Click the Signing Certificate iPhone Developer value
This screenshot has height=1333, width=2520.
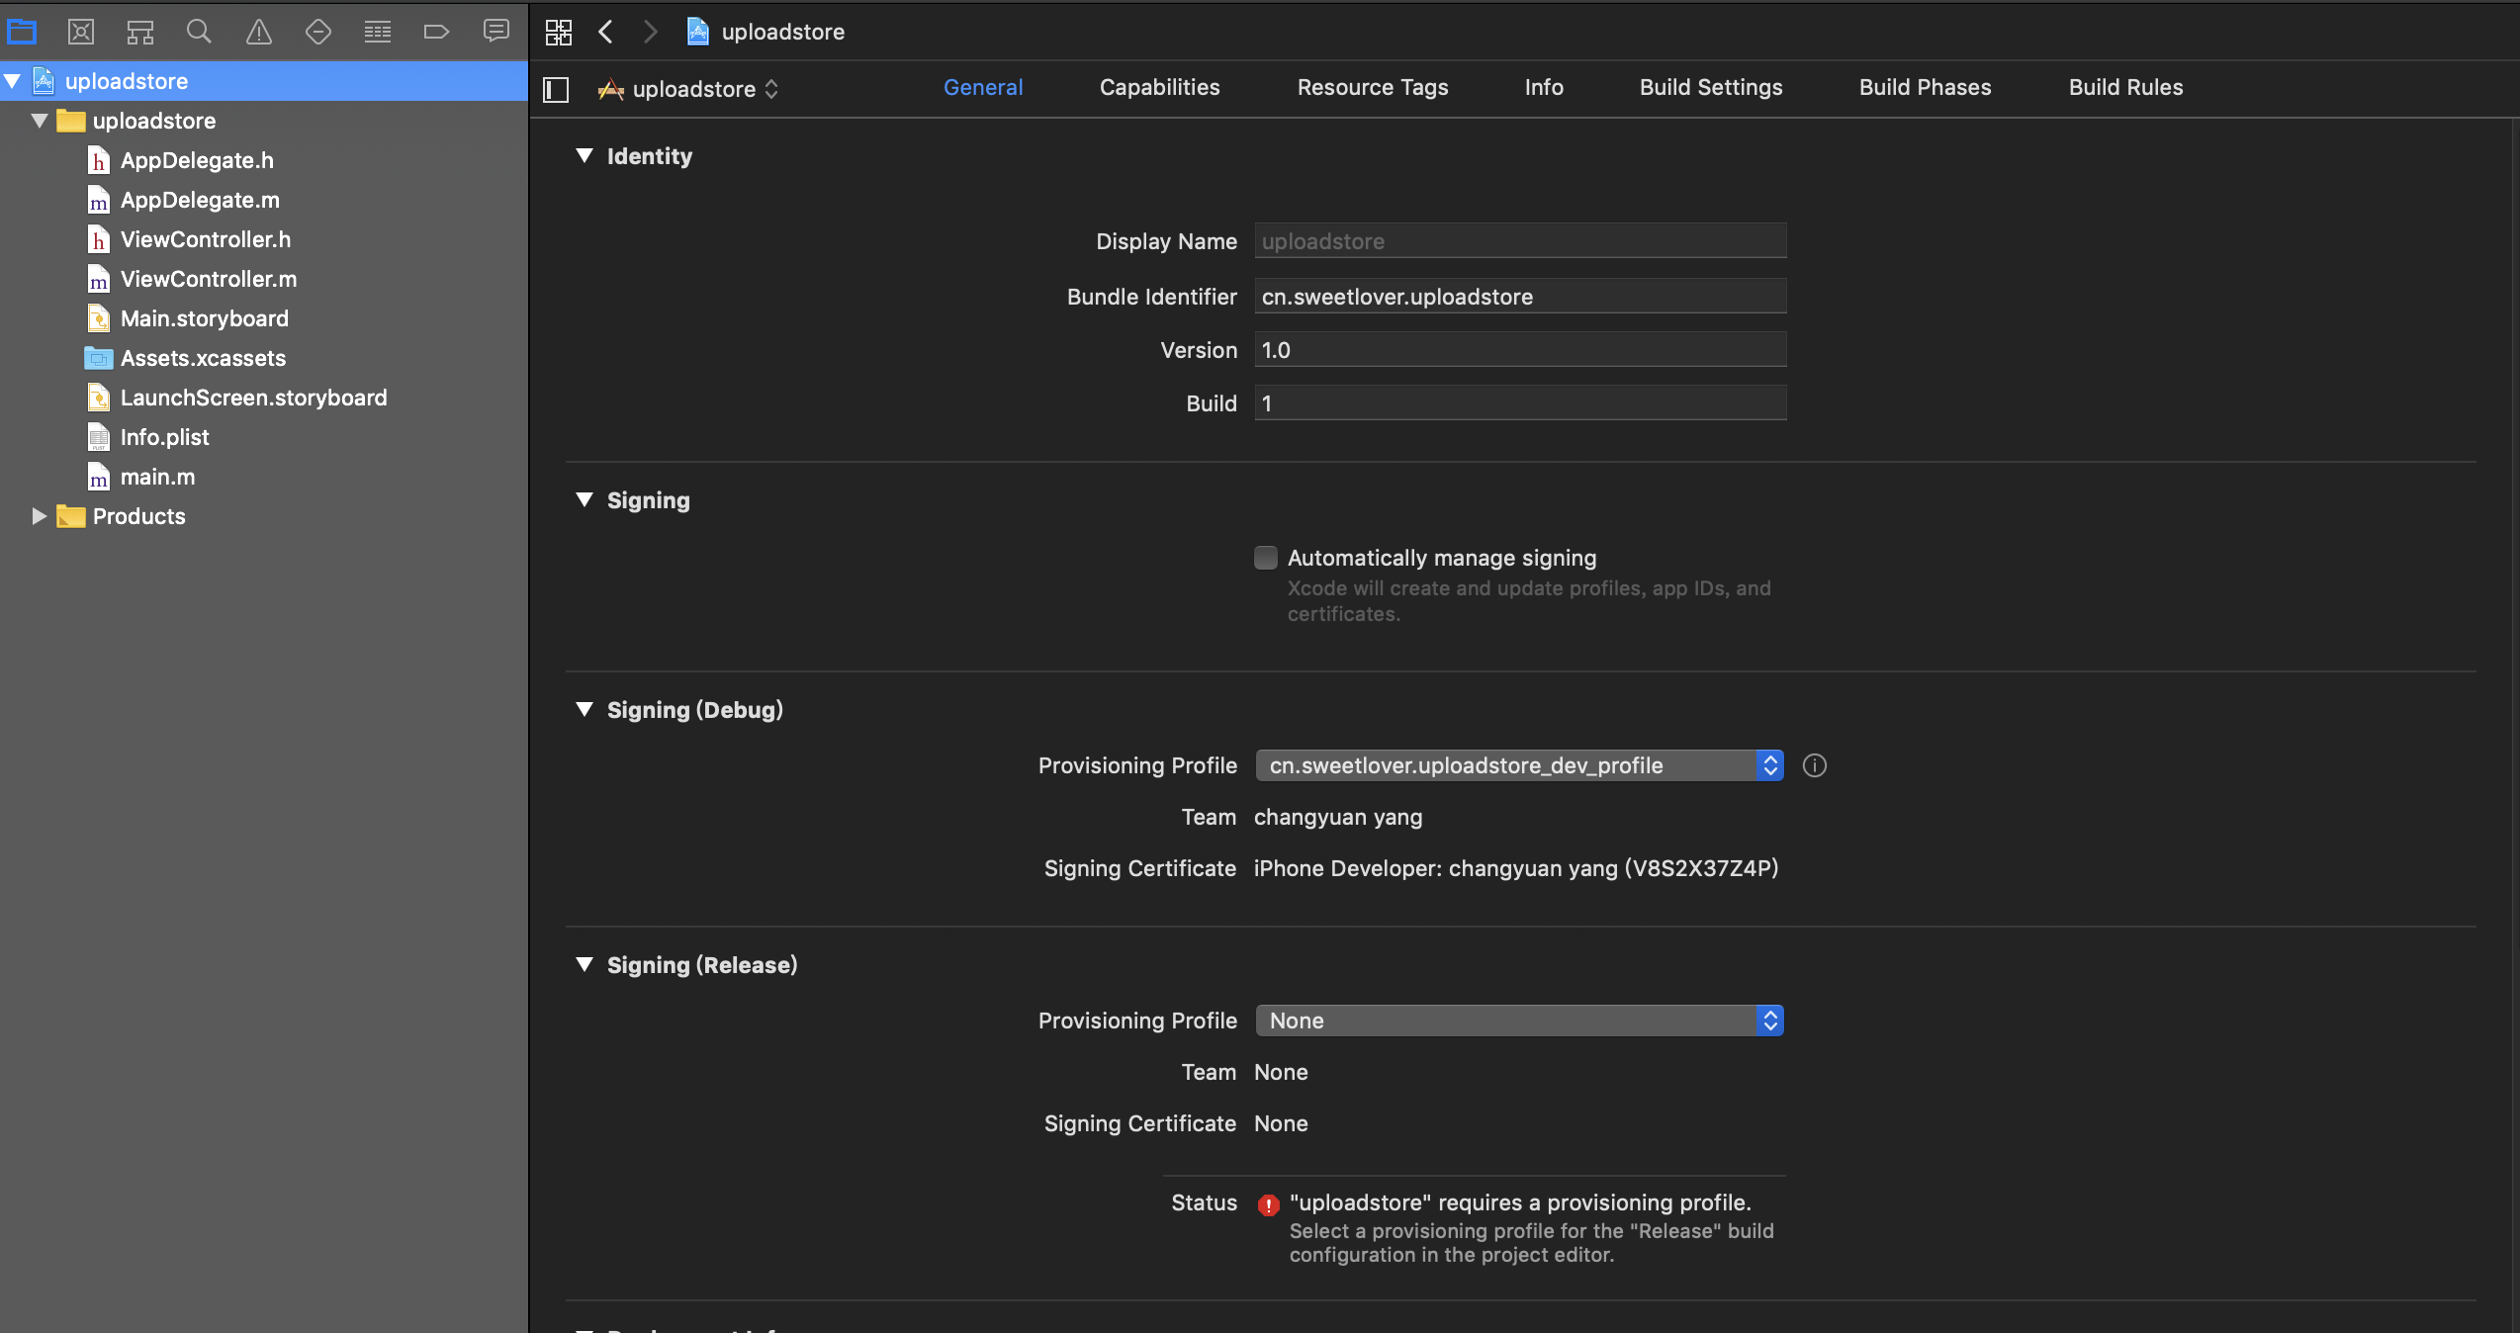click(1516, 868)
